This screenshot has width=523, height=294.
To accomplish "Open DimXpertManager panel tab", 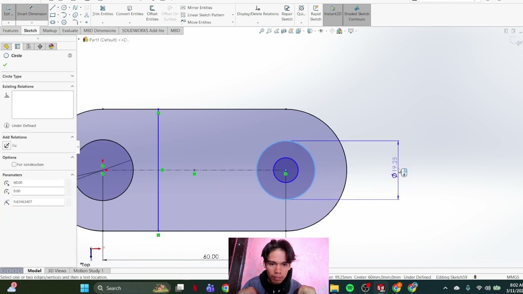I will (40, 47).
